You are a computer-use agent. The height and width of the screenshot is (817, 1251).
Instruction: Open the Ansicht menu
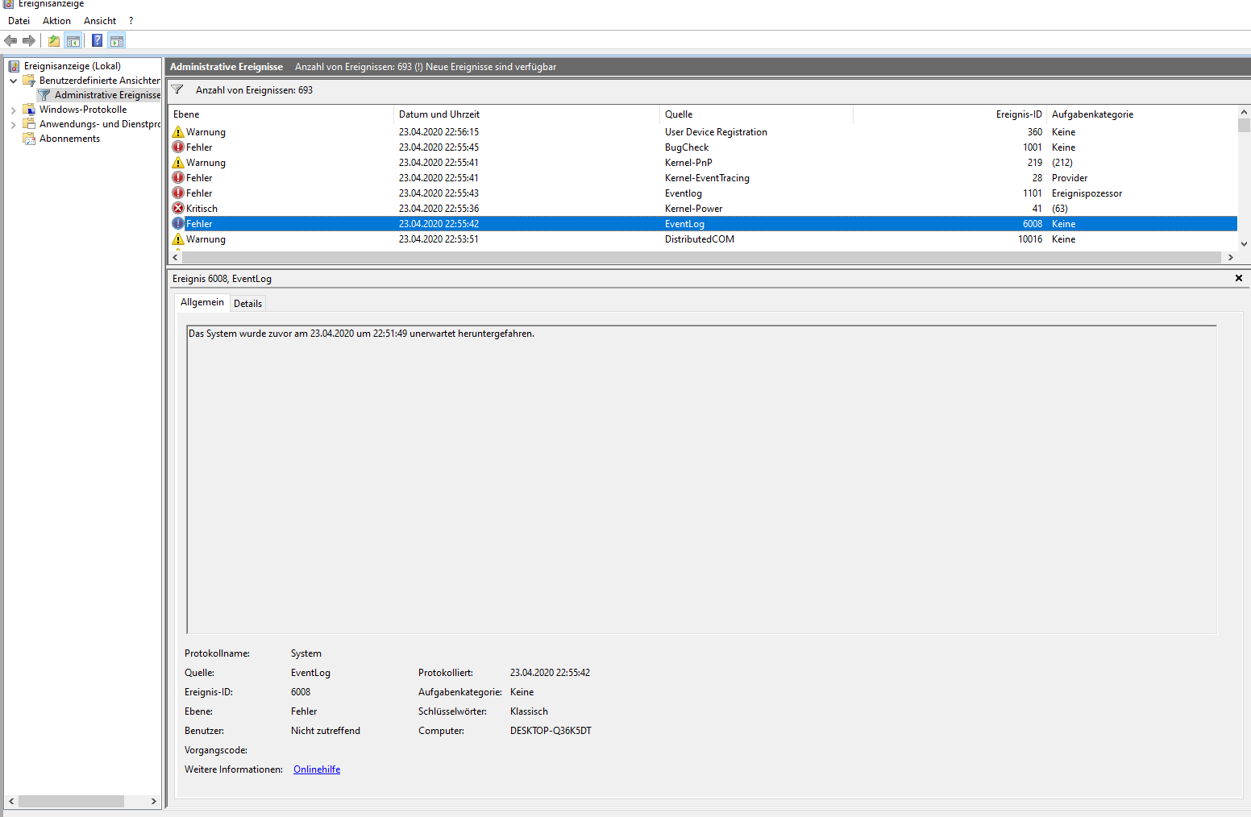point(100,21)
